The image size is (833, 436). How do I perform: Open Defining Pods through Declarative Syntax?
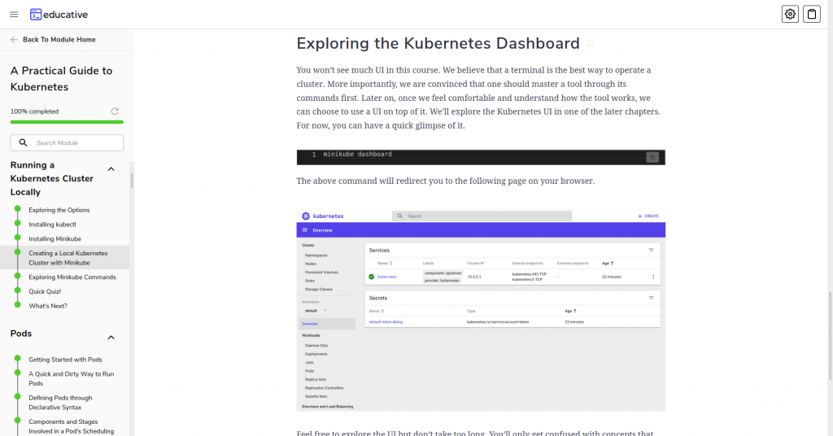(x=60, y=403)
